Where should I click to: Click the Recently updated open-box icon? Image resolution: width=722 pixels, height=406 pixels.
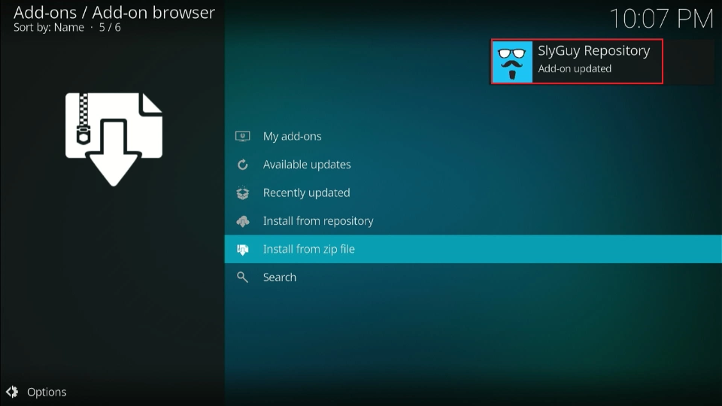pyautogui.click(x=242, y=193)
